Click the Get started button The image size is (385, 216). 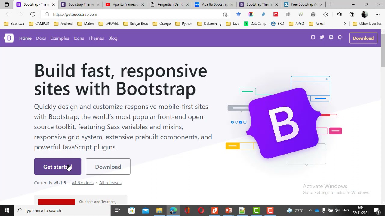[57, 166]
